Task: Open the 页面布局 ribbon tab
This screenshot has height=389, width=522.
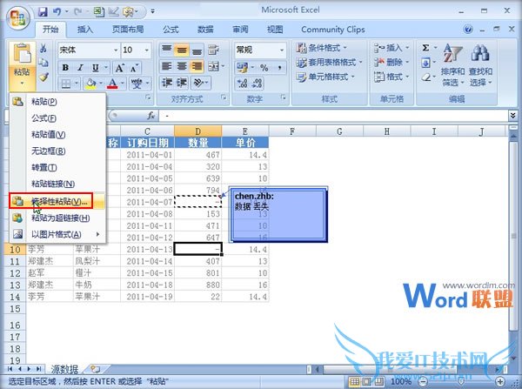Action: point(128,30)
